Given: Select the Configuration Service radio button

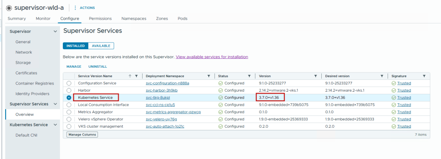Looking at the screenshot, I should 69,83.
